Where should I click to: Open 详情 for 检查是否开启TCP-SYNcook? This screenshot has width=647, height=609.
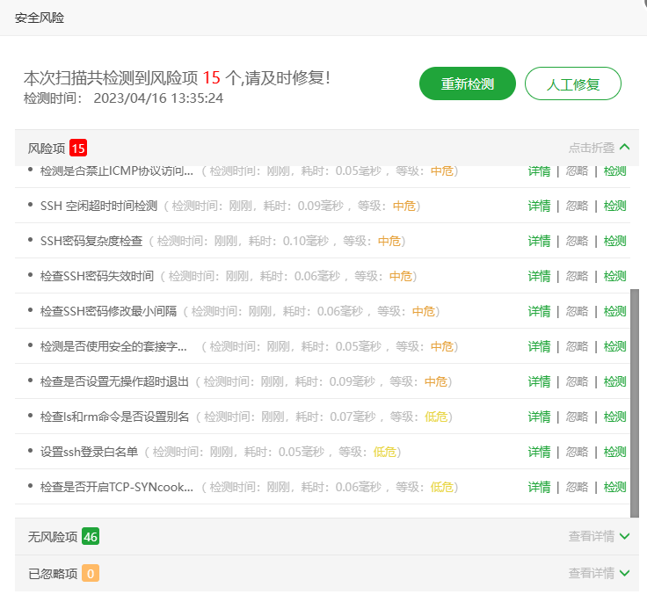click(x=539, y=487)
